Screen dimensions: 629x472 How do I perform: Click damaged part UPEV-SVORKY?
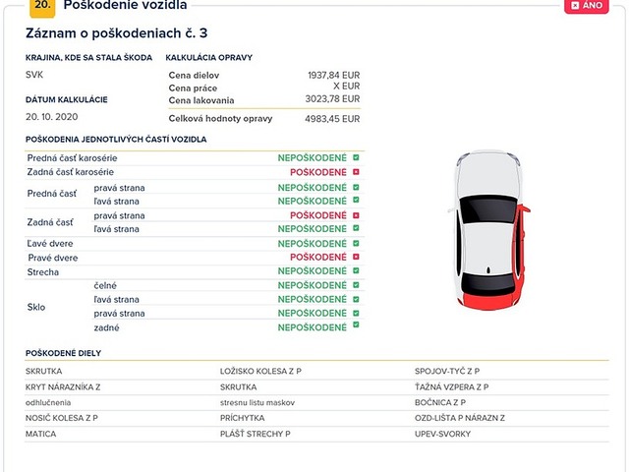click(443, 434)
